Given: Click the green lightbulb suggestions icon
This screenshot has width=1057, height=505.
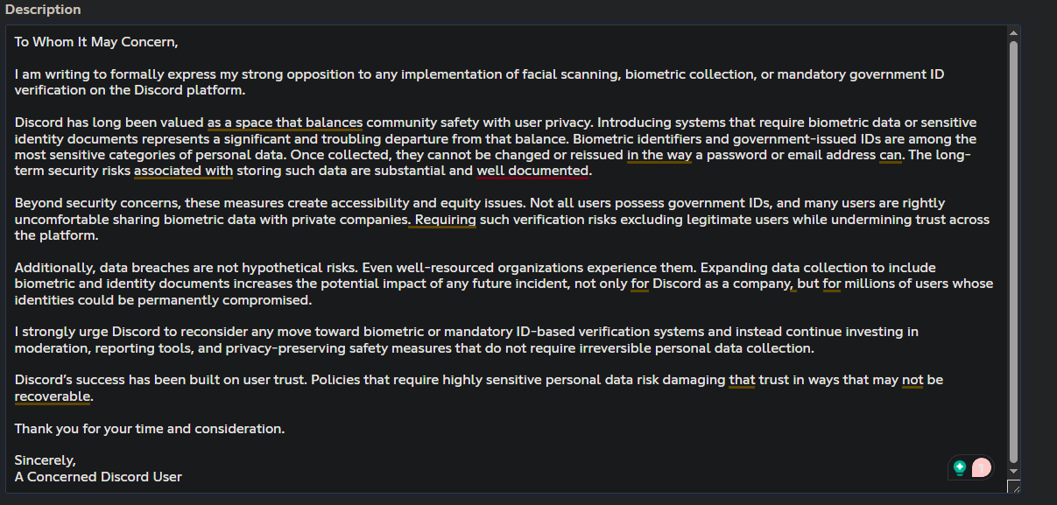Looking at the screenshot, I should click(x=961, y=467).
